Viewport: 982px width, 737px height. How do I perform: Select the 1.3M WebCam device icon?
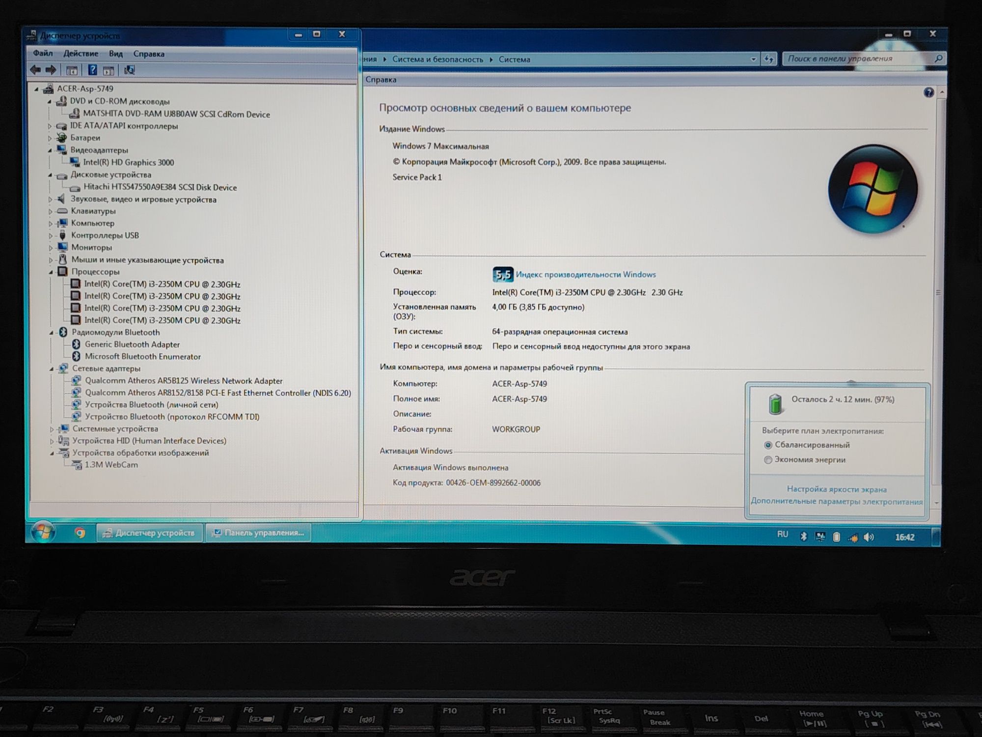(77, 465)
